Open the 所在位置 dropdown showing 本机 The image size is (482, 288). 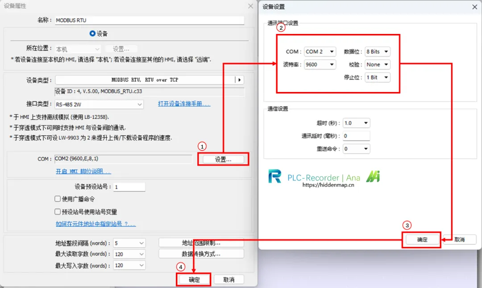coord(78,49)
